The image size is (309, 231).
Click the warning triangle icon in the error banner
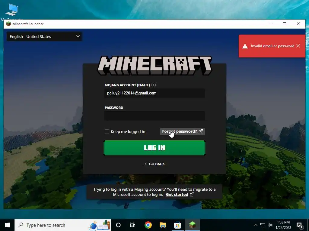[245, 46]
